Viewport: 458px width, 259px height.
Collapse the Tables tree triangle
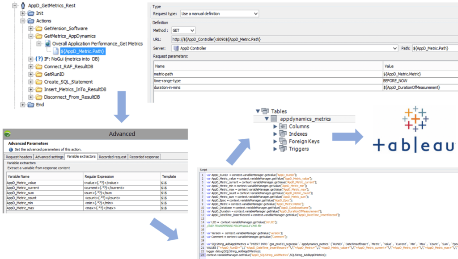point(258,111)
